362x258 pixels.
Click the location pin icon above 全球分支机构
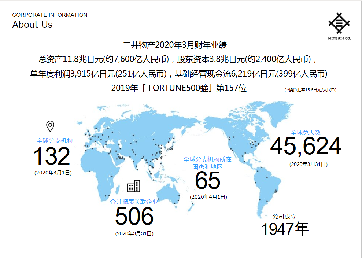point(50,126)
